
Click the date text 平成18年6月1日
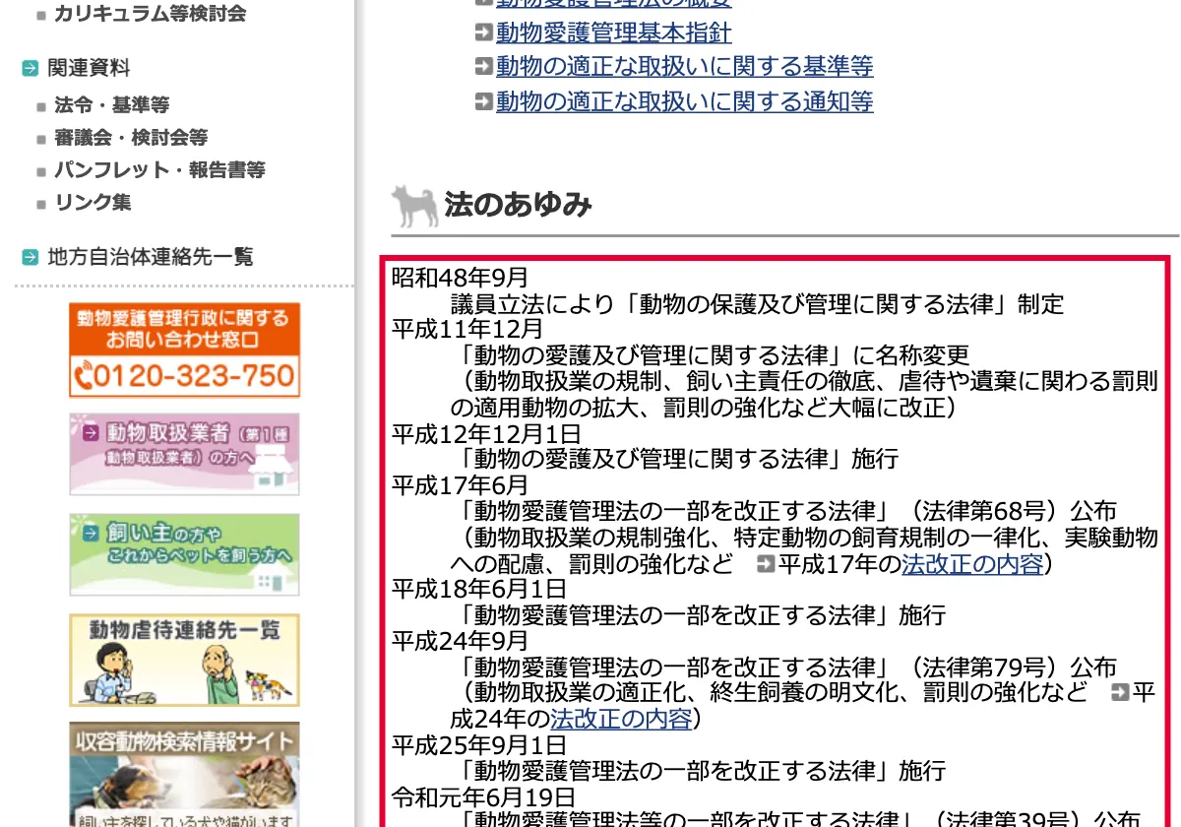479,589
